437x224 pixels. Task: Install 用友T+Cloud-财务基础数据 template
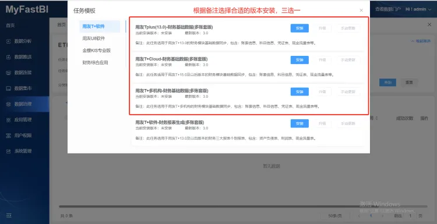point(299,60)
